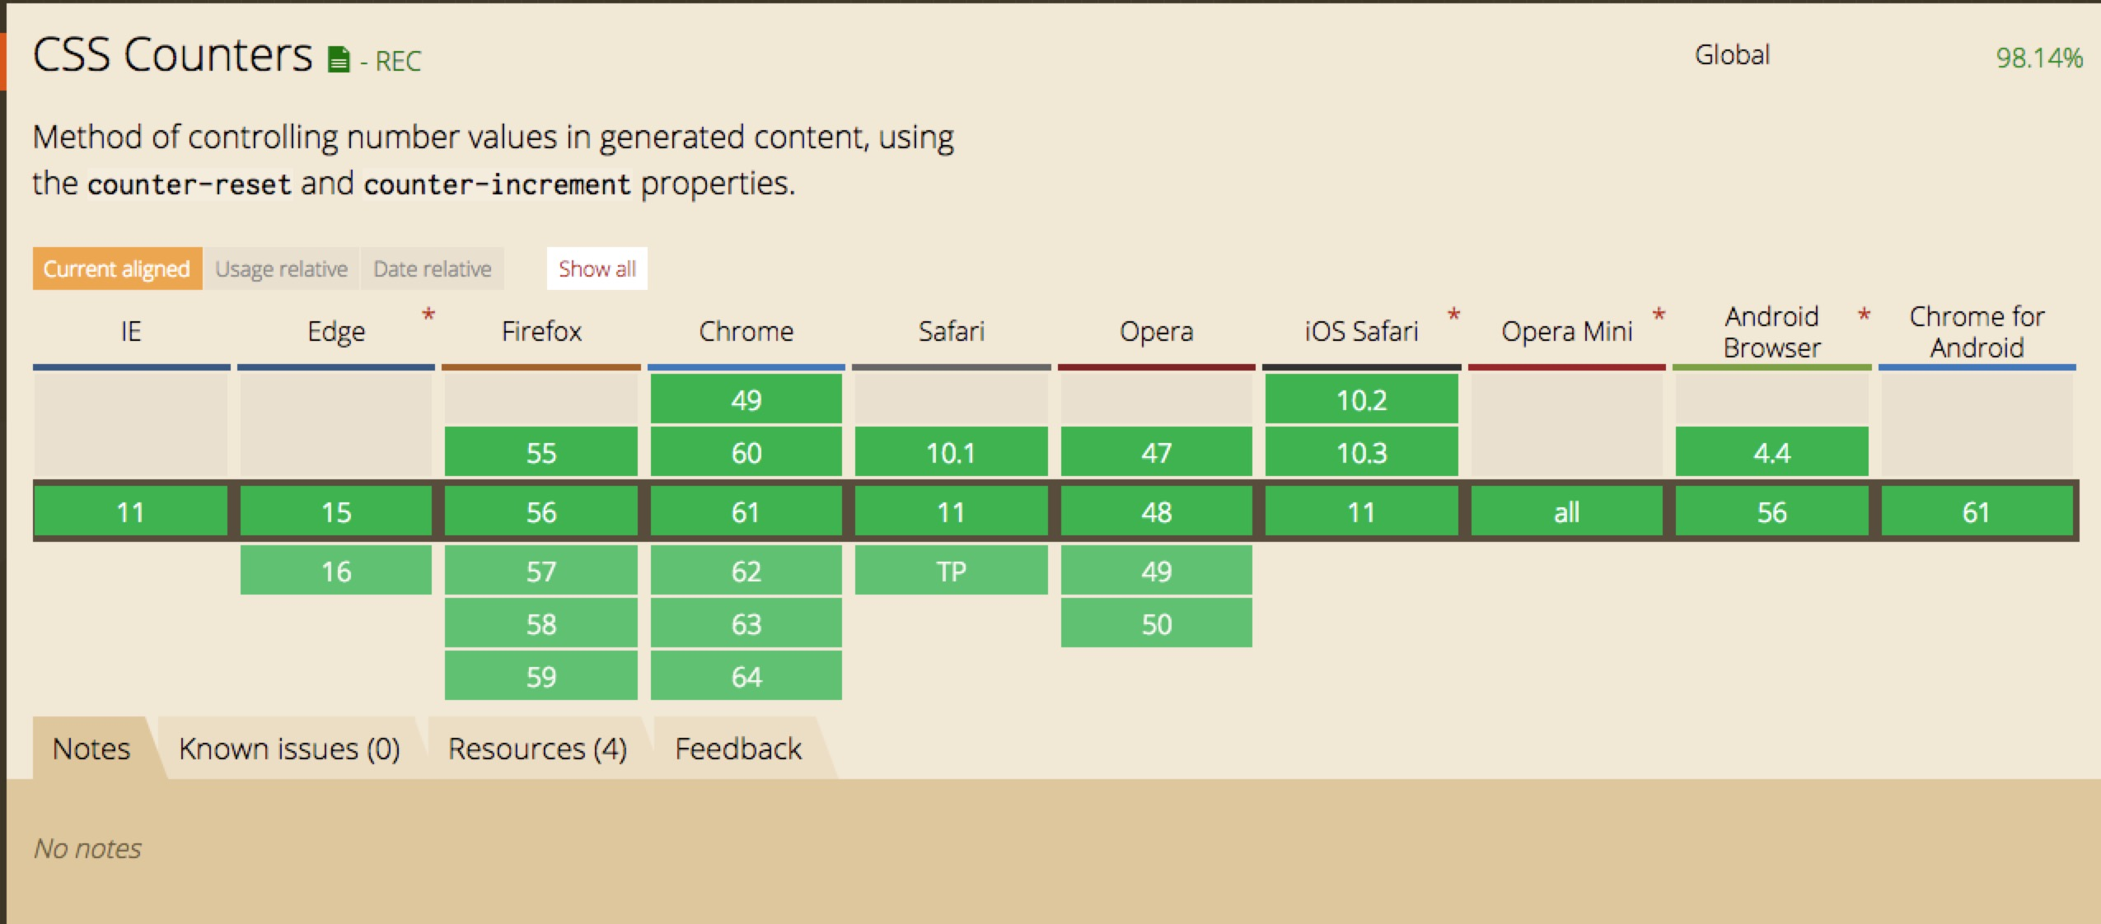Open the Known issues (0) tab

coord(289,749)
